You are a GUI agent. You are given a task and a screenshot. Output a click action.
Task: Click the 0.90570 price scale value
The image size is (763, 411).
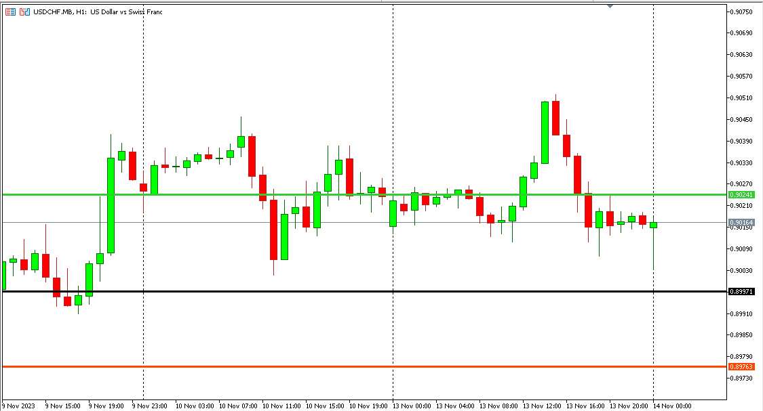(741, 77)
